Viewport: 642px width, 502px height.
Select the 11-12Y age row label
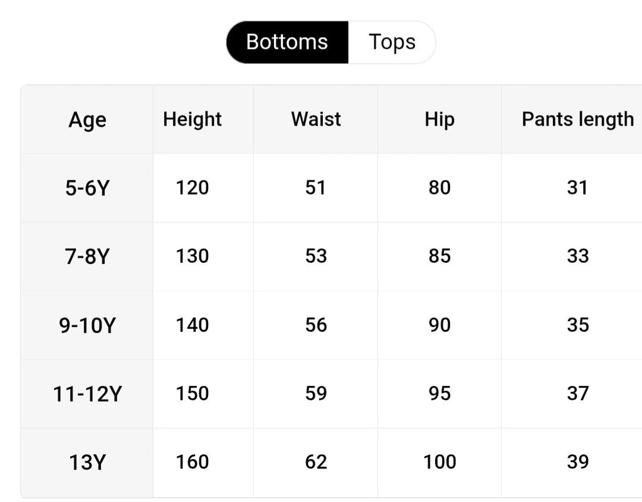pos(87,394)
